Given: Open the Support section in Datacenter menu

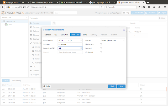Looking at the screenshot, I should [x=36, y=75].
